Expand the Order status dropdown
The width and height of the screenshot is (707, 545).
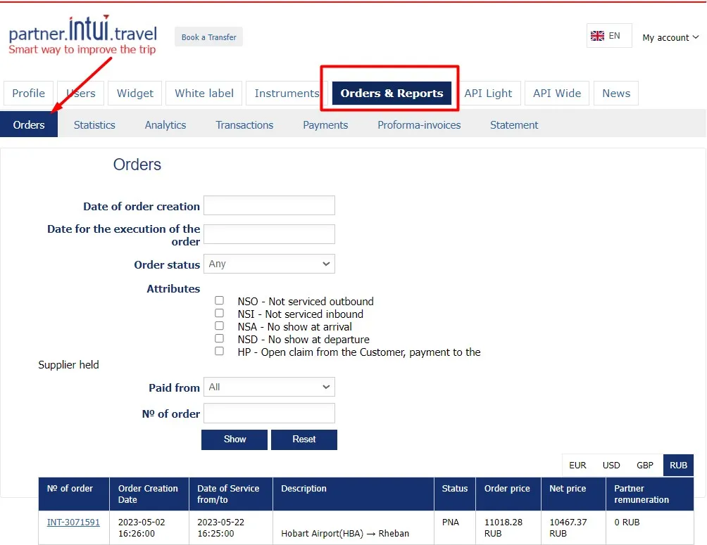pos(269,264)
